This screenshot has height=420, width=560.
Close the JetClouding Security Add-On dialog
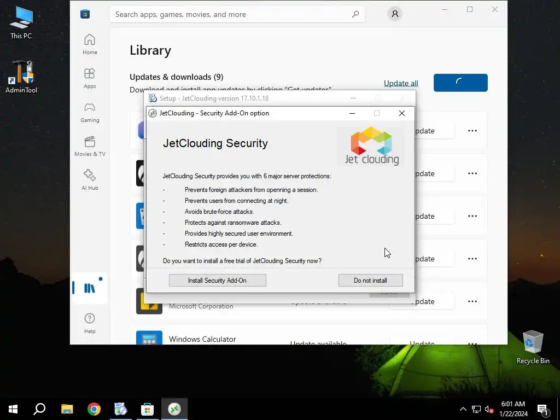[x=402, y=113]
